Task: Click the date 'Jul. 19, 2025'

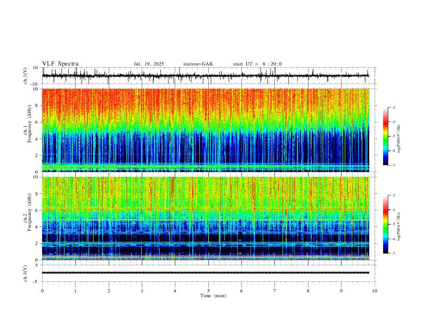Action: (x=149, y=64)
